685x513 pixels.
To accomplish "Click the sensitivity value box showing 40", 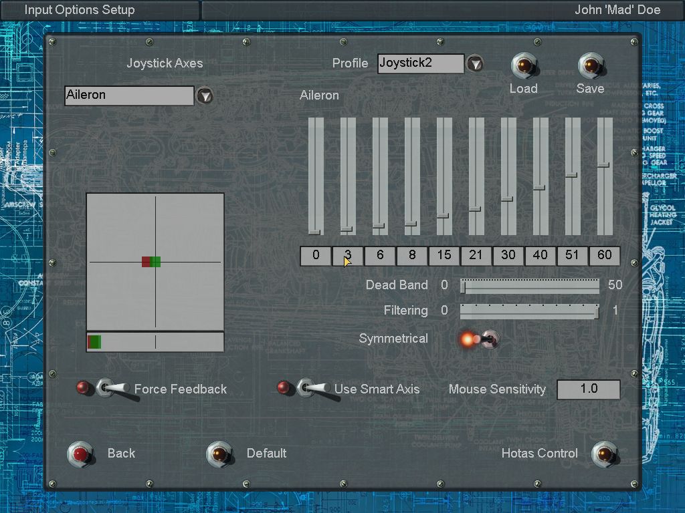I will click(541, 256).
